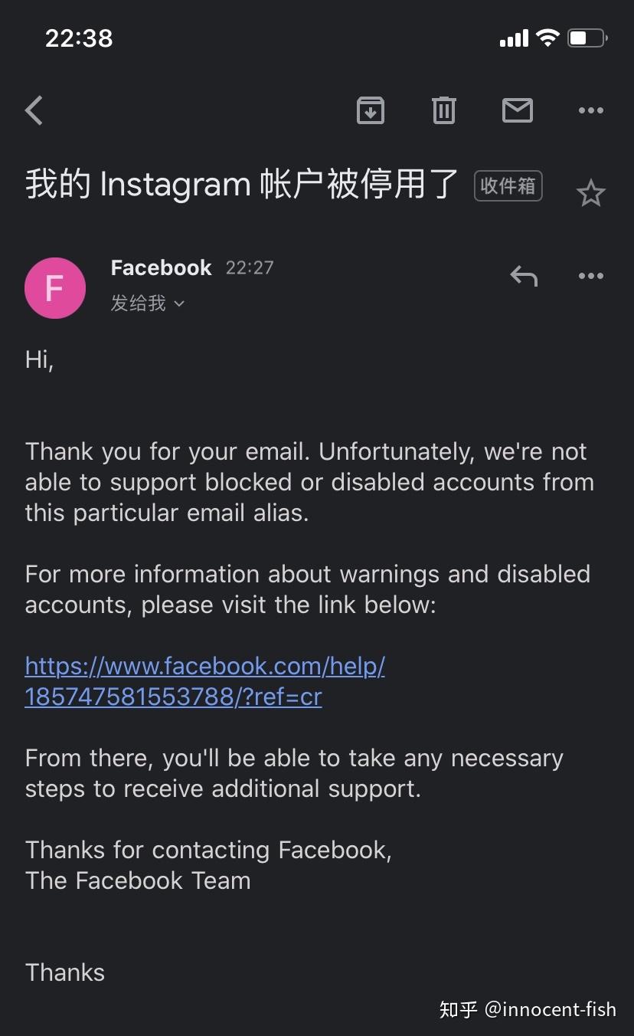Tap the Wi-Fi status icon
Image resolution: width=634 pixels, height=1036 pixels.
coord(547,38)
